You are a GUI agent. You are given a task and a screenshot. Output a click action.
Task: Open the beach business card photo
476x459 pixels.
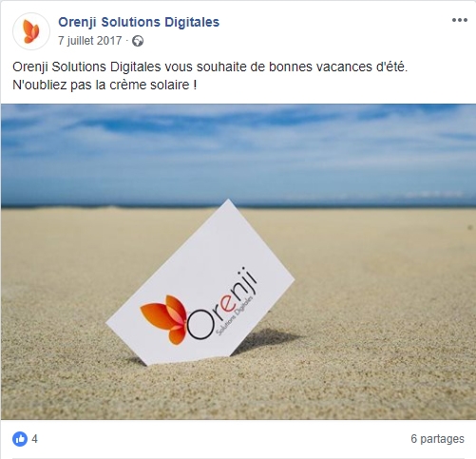(x=238, y=261)
